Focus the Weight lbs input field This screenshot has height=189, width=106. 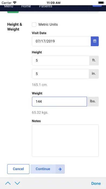tap(59, 102)
